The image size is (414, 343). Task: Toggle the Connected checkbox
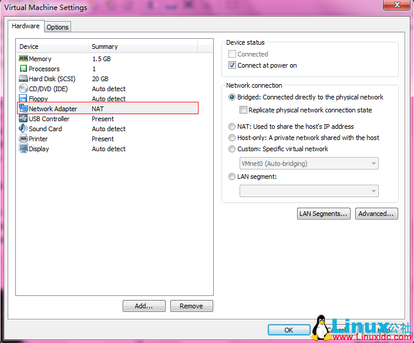(232, 54)
